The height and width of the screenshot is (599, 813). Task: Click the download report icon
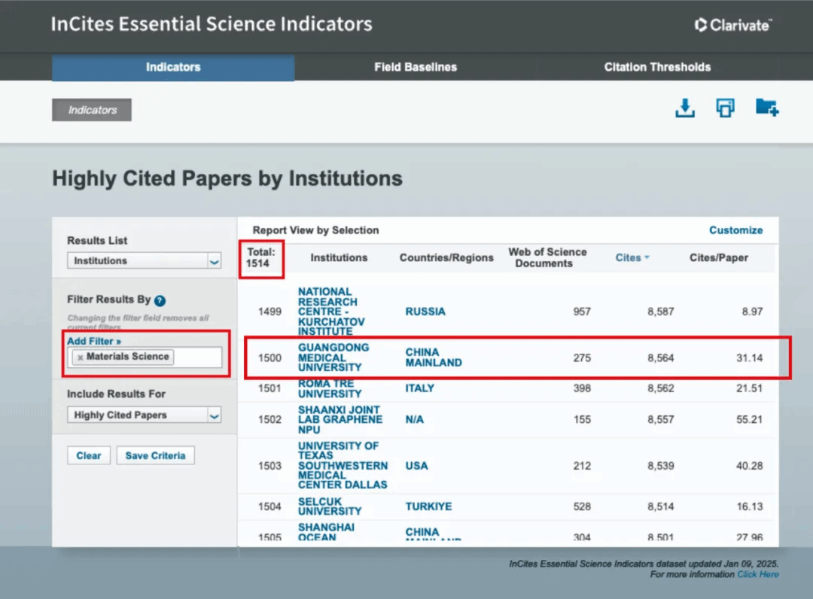[x=684, y=108]
